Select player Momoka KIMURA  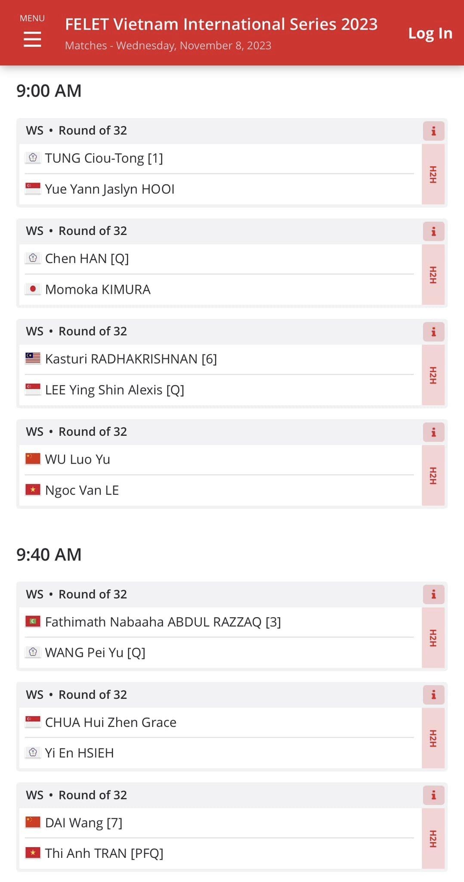98,289
